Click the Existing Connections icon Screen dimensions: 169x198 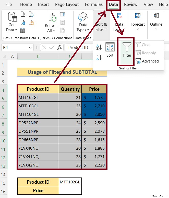31,22
